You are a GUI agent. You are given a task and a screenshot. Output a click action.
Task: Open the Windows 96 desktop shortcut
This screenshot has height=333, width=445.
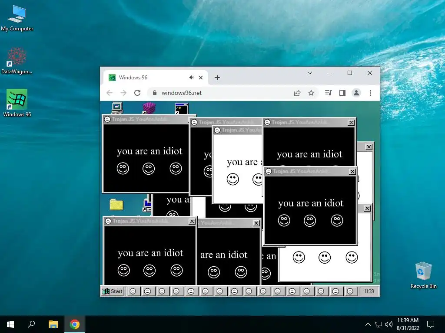[17, 103]
